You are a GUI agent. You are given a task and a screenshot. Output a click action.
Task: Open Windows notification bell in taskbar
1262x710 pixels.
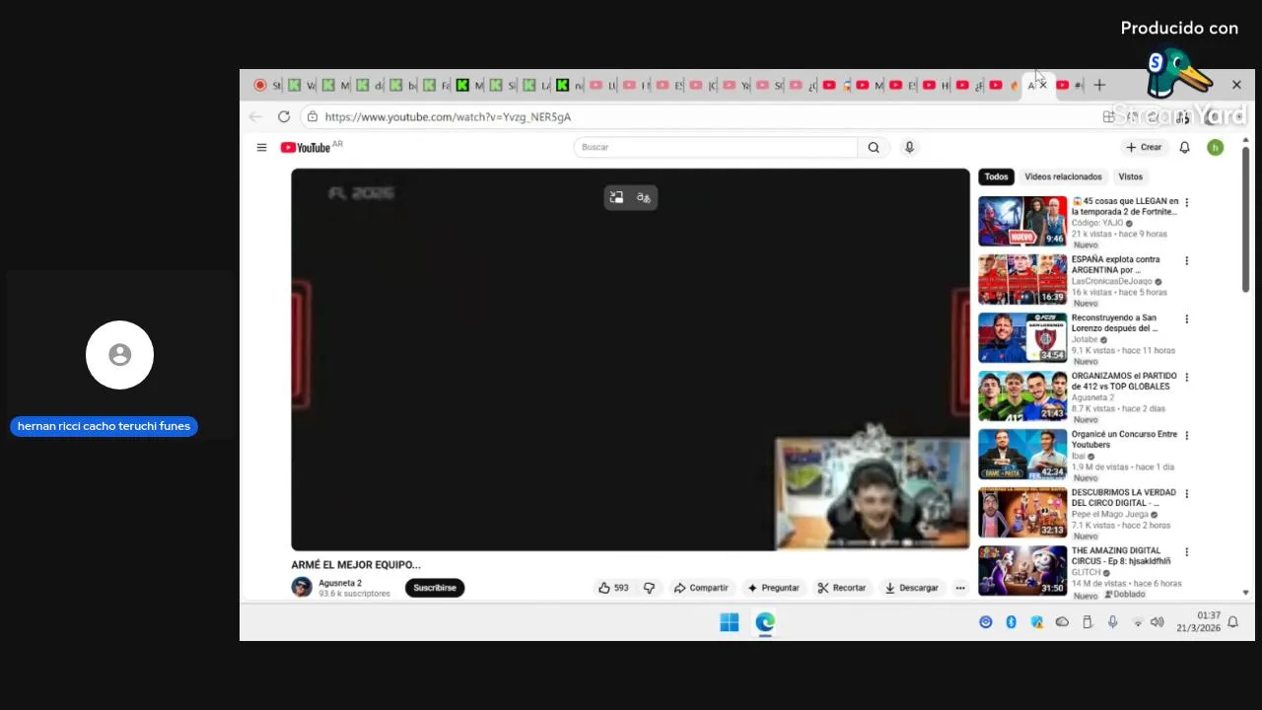pyautogui.click(x=1232, y=622)
